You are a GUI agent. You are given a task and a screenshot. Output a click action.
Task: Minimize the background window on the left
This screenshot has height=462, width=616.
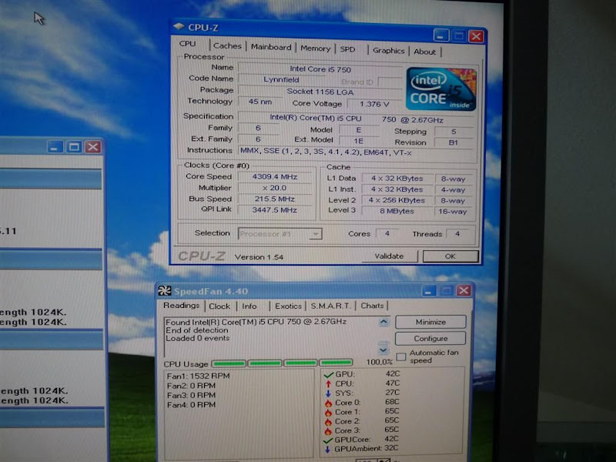point(55,147)
